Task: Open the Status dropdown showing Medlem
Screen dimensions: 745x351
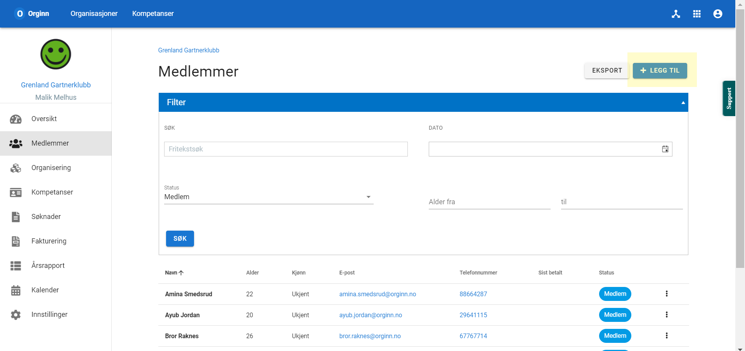Action: click(269, 197)
